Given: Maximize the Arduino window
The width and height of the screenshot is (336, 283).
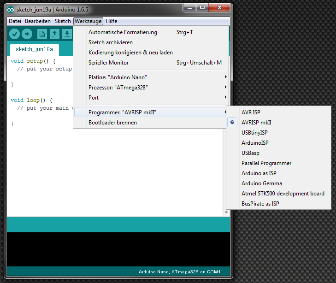Looking at the screenshot, I should tap(202, 8).
